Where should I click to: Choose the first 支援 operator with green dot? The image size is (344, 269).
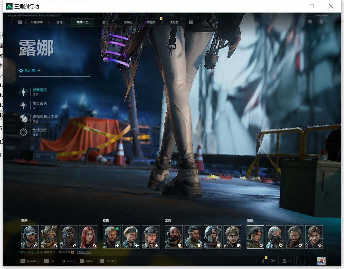tap(112, 237)
